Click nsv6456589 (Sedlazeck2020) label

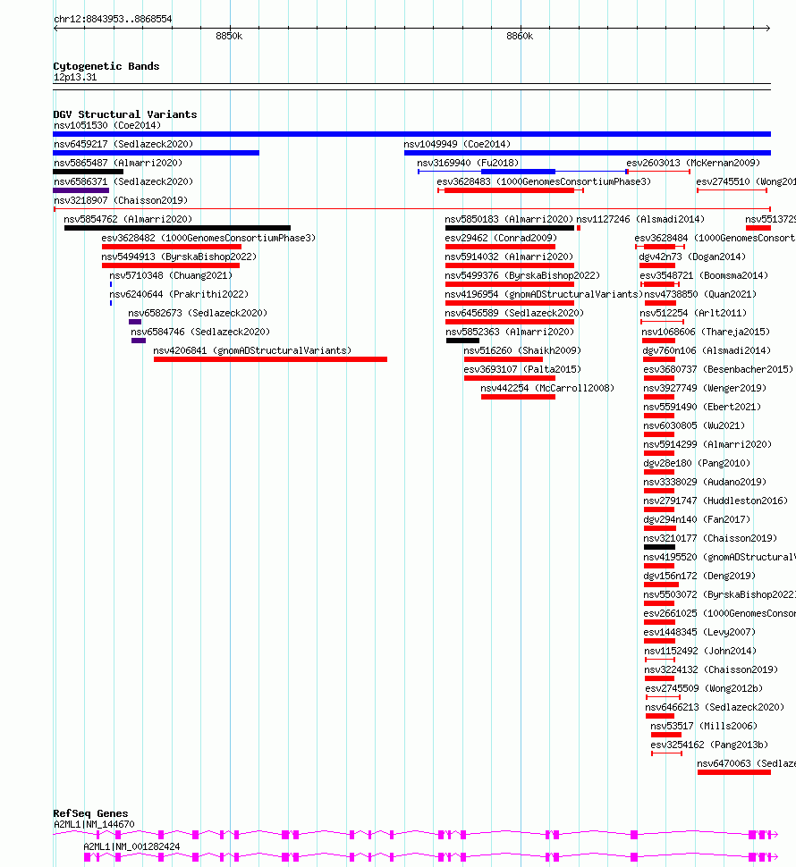pos(514,314)
